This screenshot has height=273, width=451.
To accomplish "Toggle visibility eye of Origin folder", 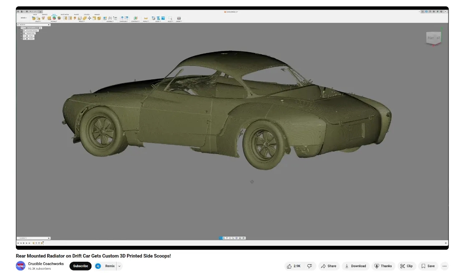I will point(24,36).
